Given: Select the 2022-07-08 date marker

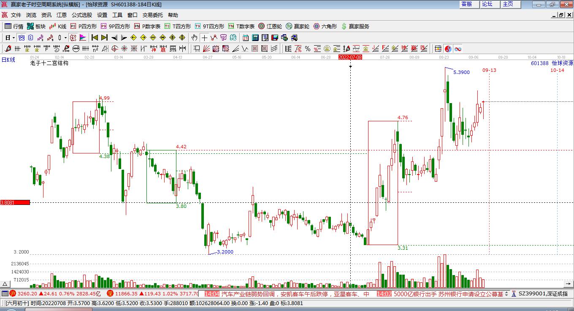Looking at the screenshot, I should [x=350, y=57].
